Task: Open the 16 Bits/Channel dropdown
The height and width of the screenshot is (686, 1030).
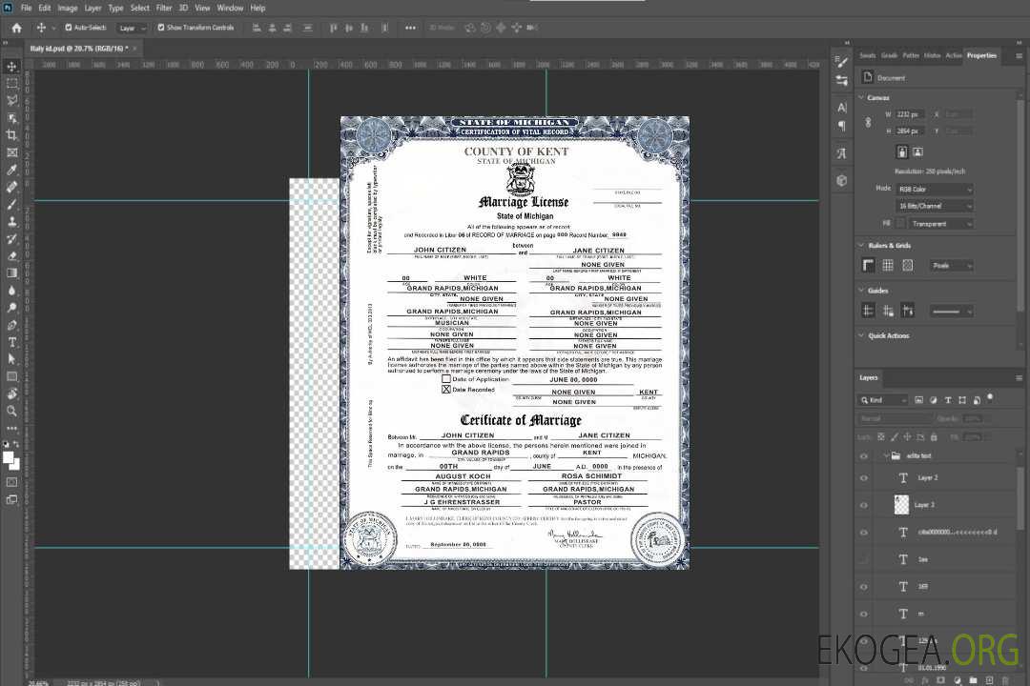Action: click(x=935, y=206)
